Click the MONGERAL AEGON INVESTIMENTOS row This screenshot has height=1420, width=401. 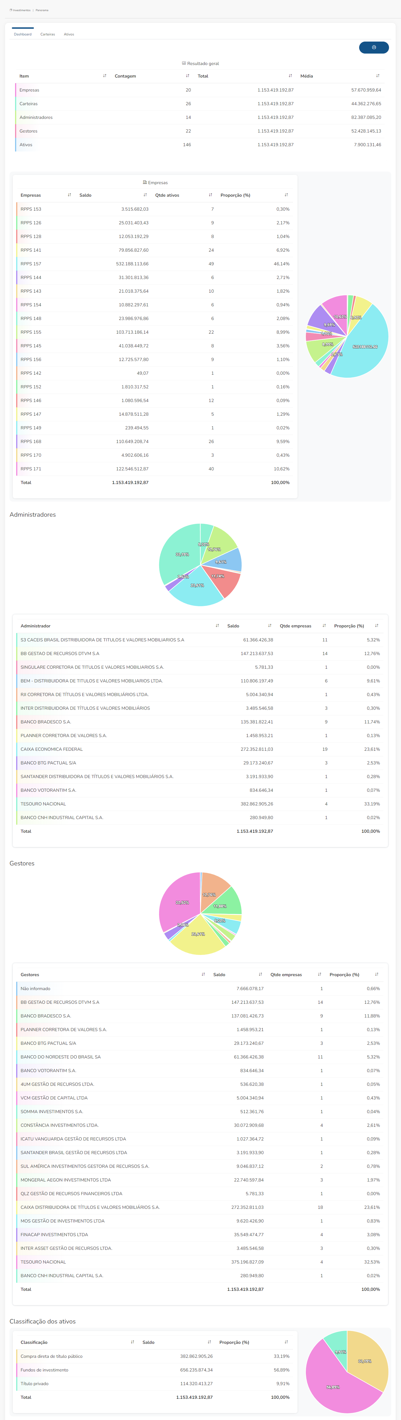[200, 1180]
